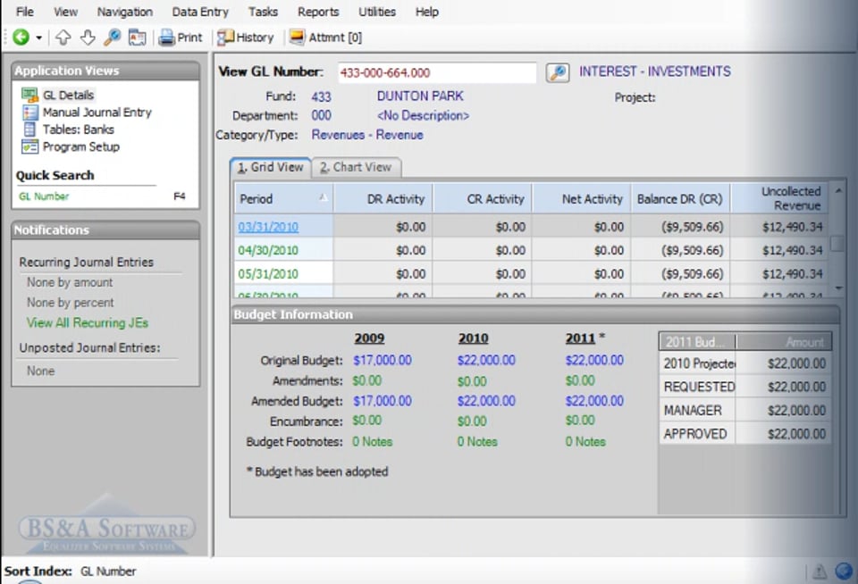858x584 pixels.
Task: Open the Data Entry menu
Action: pyautogui.click(x=200, y=12)
